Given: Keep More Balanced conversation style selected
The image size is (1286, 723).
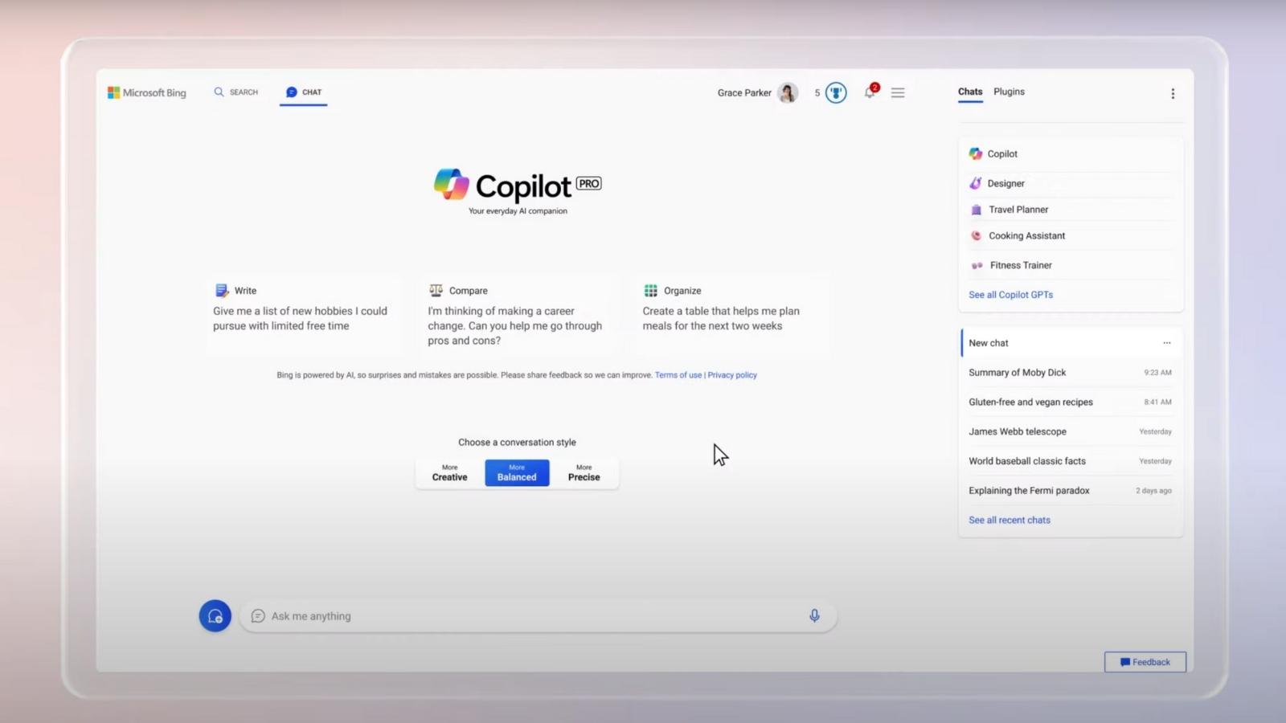Looking at the screenshot, I should coord(517,472).
